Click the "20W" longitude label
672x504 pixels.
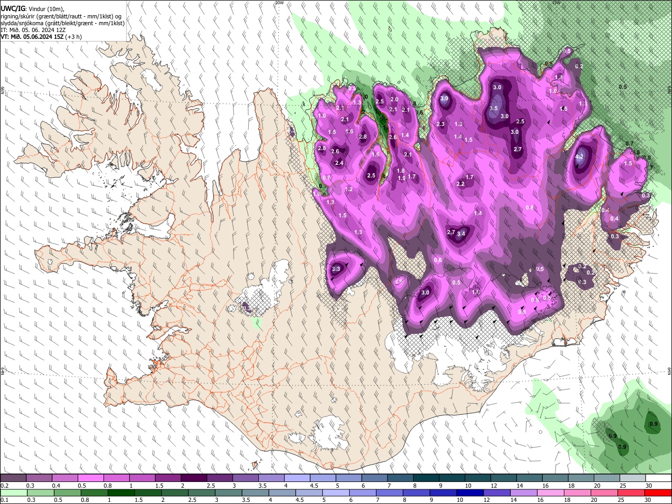(x=279, y=3)
